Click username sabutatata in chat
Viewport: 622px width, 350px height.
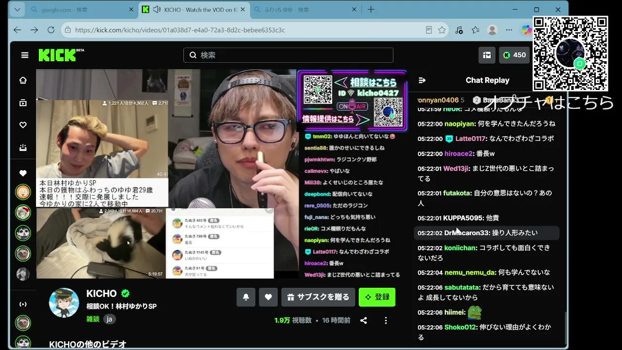tap(462, 287)
